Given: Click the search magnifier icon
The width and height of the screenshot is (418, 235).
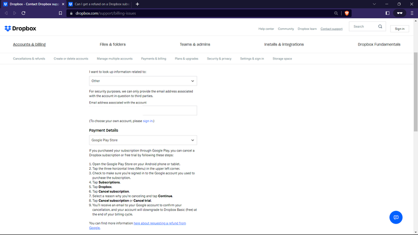Looking at the screenshot, I should pos(380,27).
